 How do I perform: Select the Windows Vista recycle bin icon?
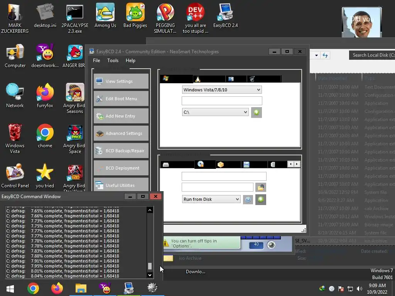(x=15, y=138)
